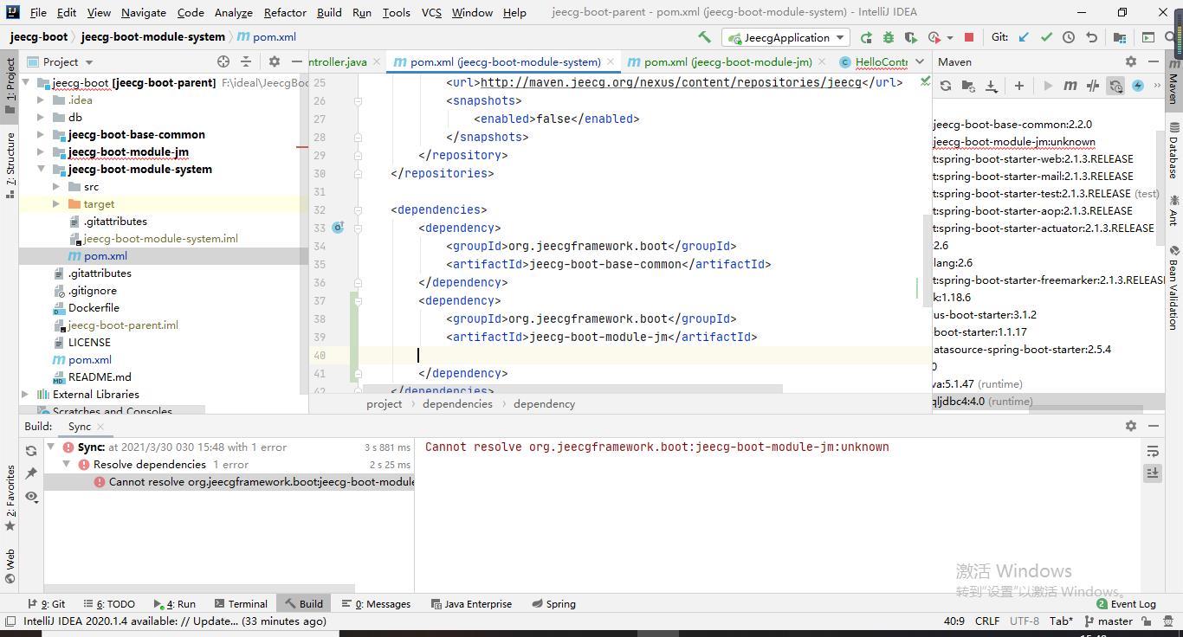Switch to pom.xml (jeecg-boot-module-jm) tab

coord(720,61)
